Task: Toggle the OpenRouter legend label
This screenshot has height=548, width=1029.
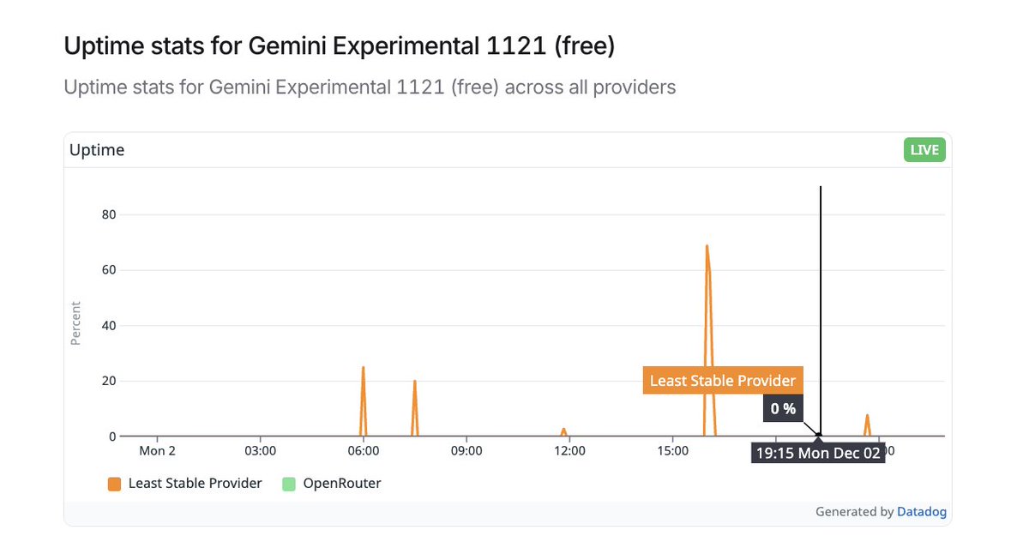Action: point(342,484)
